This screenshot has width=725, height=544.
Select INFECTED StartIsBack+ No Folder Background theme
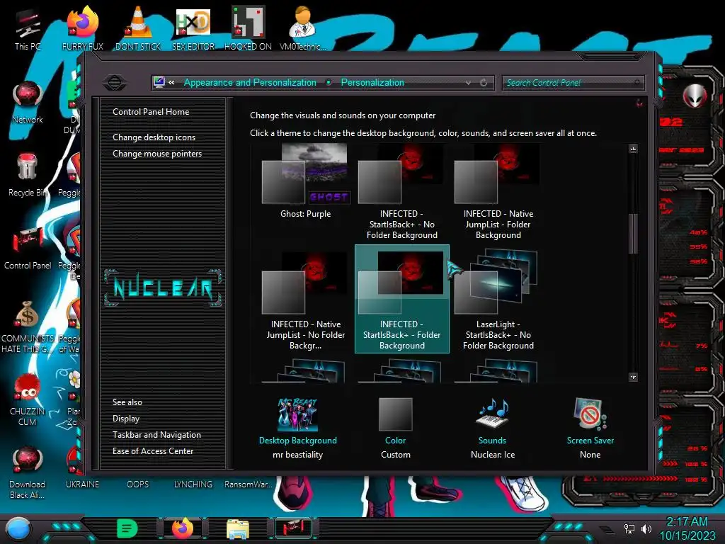(x=402, y=192)
